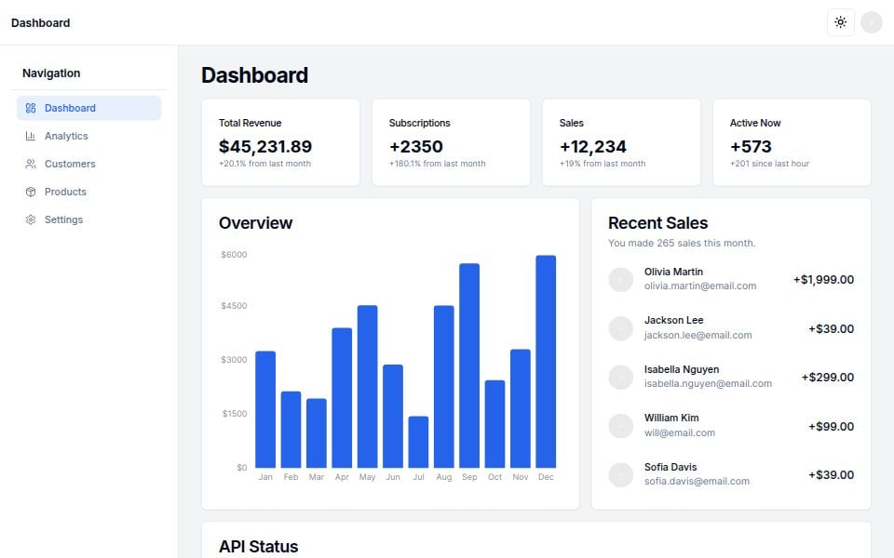
Task: Click Olivia Martin's avatar circle
Action: tap(620, 279)
